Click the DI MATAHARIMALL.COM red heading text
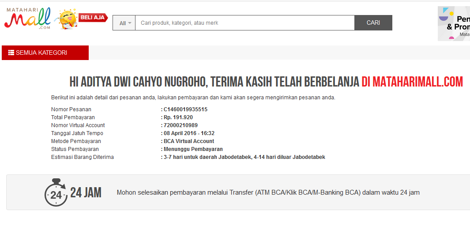The height and width of the screenshot is (226, 470). [412, 82]
